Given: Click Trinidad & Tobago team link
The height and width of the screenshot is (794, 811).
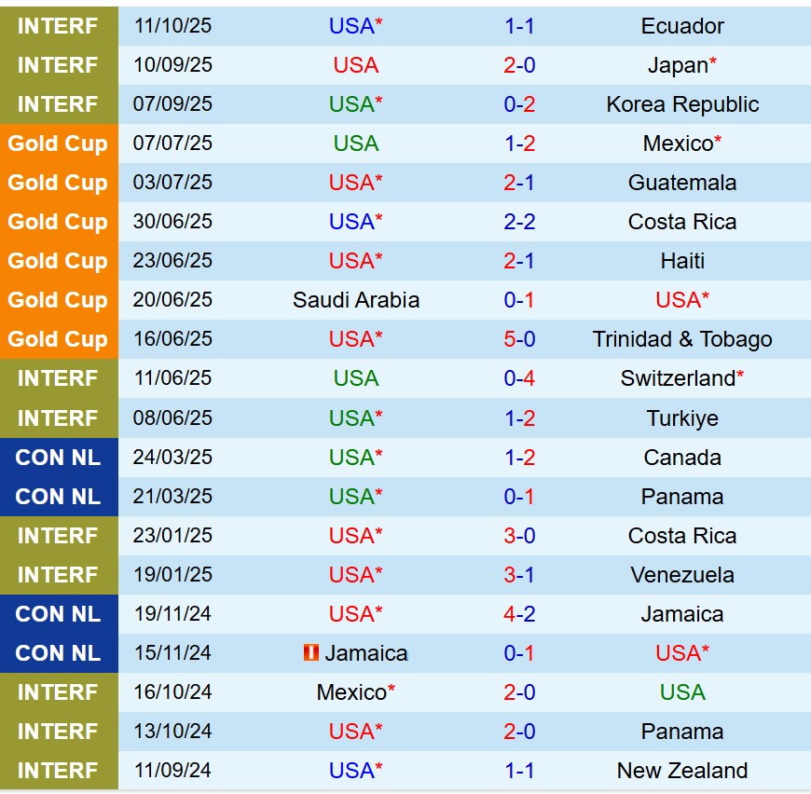Looking at the screenshot, I should (x=682, y=339).
